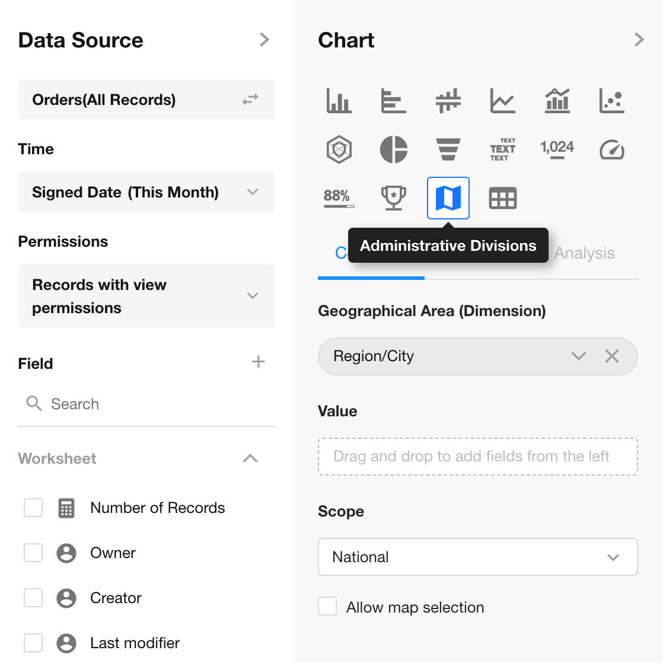Check the Number of Records field
The width and height of the screenshot is (663, 663).
[33, 508]
